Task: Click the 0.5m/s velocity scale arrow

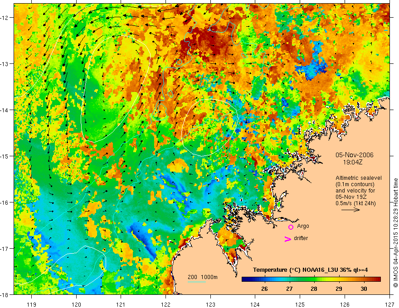Action: tap(350, 210)
